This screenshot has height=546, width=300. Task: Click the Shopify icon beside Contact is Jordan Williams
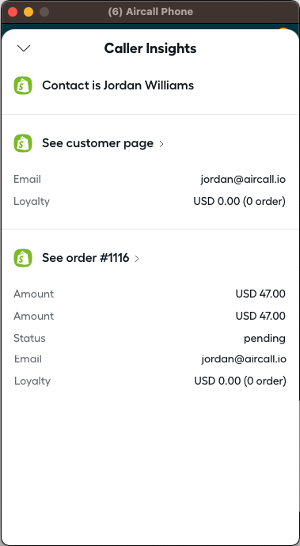pyautogui.click(x=23, y=85)
